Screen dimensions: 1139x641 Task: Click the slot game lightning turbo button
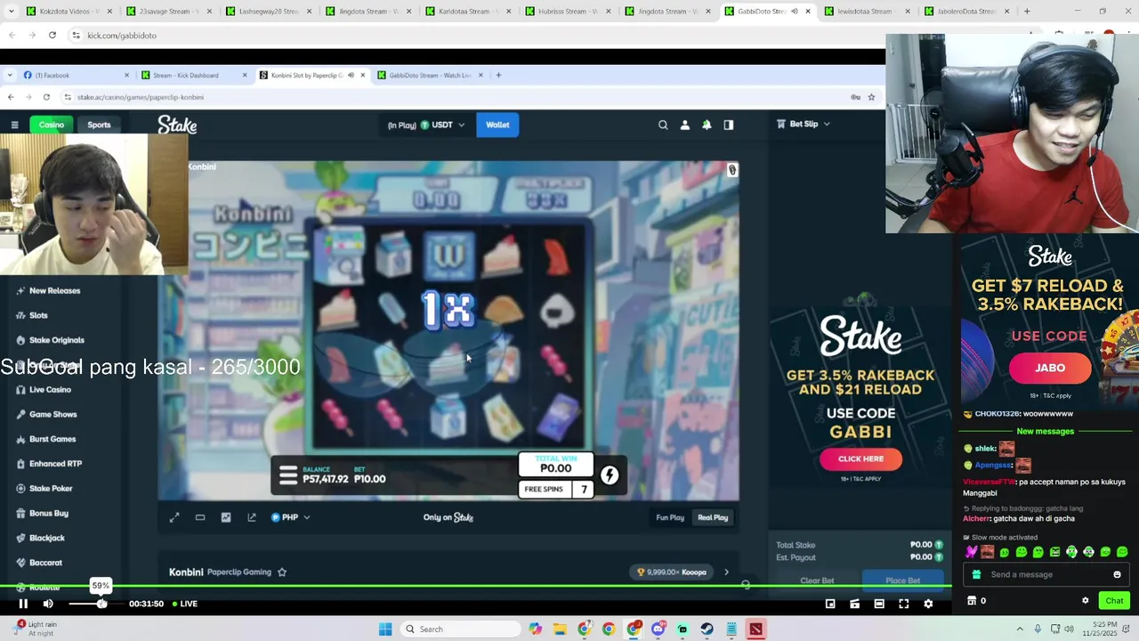click(x=610, y=475)
